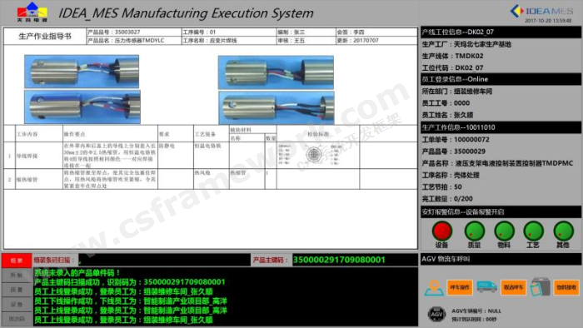This screenshot has width=583, height=328.
Task: Switch to the 质量 side tab
Action: (x=17, y=290)
